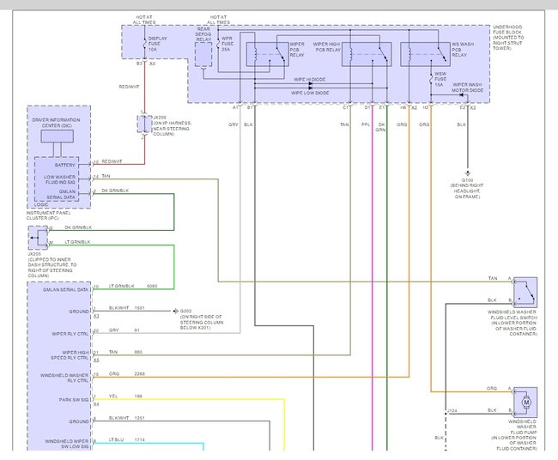Image resolution: width=558 pixels, height=460 pixels.
Task: Click the WIPER RLY CTRL pin label
Action: pos(70,334)
